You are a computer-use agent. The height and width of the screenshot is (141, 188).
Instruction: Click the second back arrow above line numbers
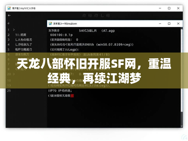[9, 23]
